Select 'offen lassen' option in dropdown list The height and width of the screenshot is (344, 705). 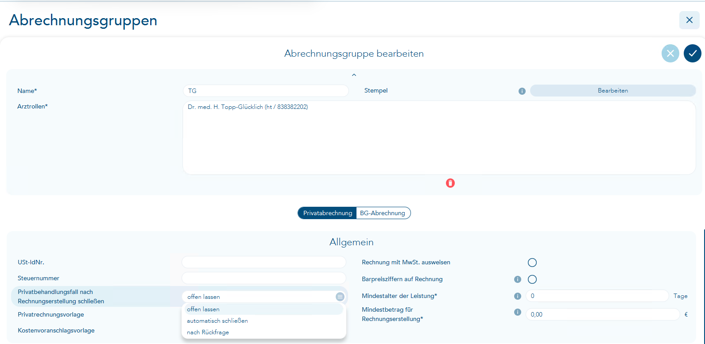tap(203, 309)
